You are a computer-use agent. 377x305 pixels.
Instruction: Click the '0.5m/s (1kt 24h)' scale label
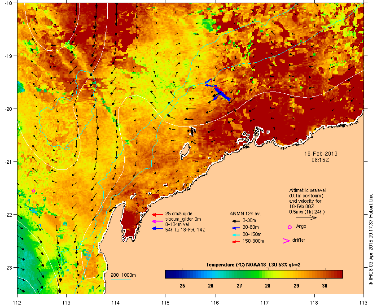[307, 212]
